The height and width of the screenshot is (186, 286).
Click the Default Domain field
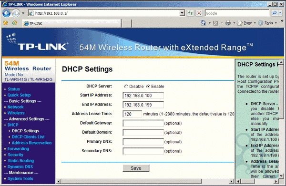pyautogui.click(x=143, y=133)
